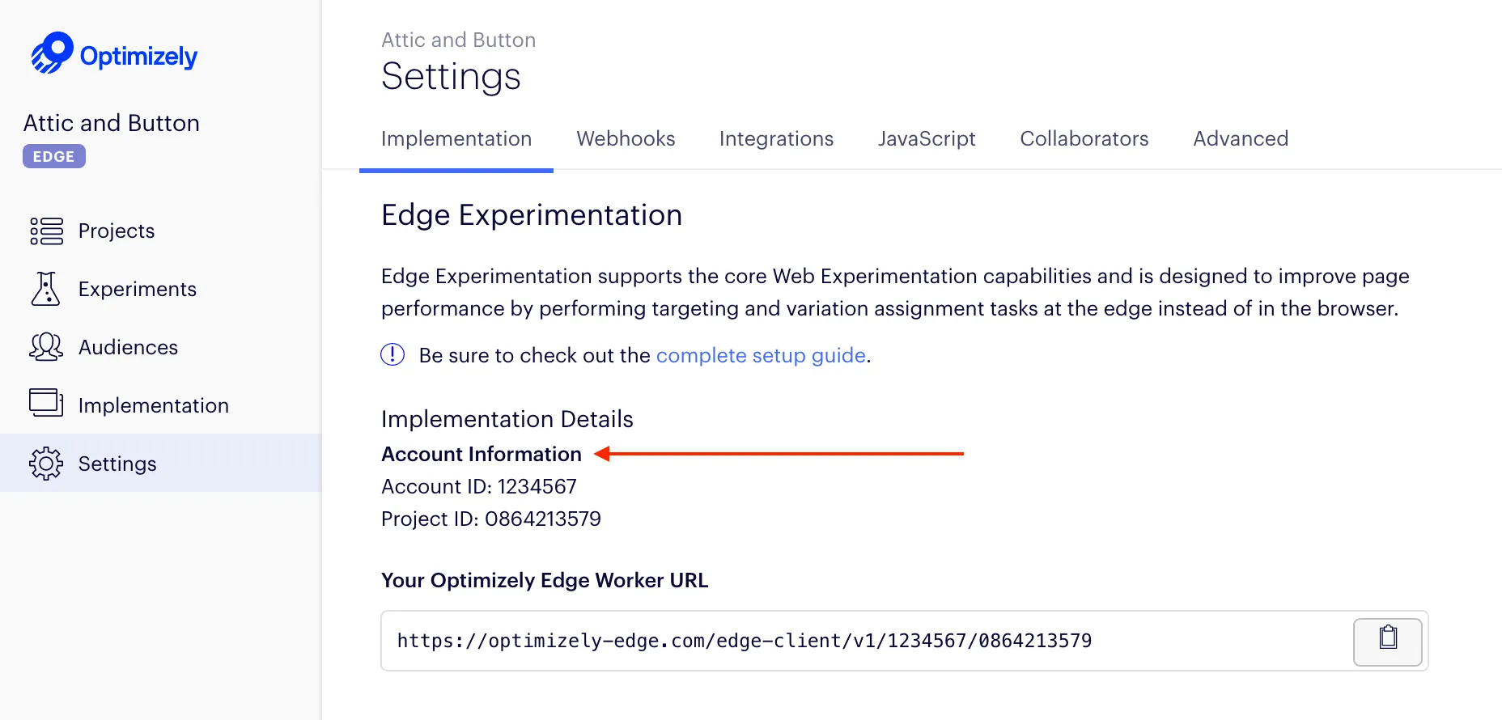Go to the Collaborators tab
The width and height of the screenshot is (1502, 720).
[x=1084, y=138]
